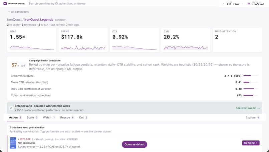This screenshot has height=152, width=269.
Task: Open the Explore tab
Action: 253,117
